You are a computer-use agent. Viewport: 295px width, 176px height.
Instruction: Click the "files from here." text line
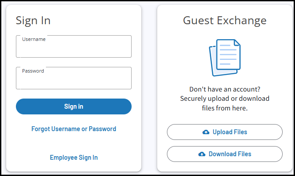coord(224,108)
